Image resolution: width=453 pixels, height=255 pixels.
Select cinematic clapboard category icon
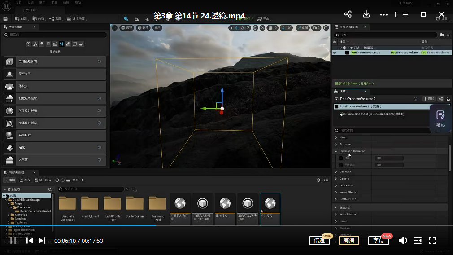pyautogui.click(x=55, y=44)
